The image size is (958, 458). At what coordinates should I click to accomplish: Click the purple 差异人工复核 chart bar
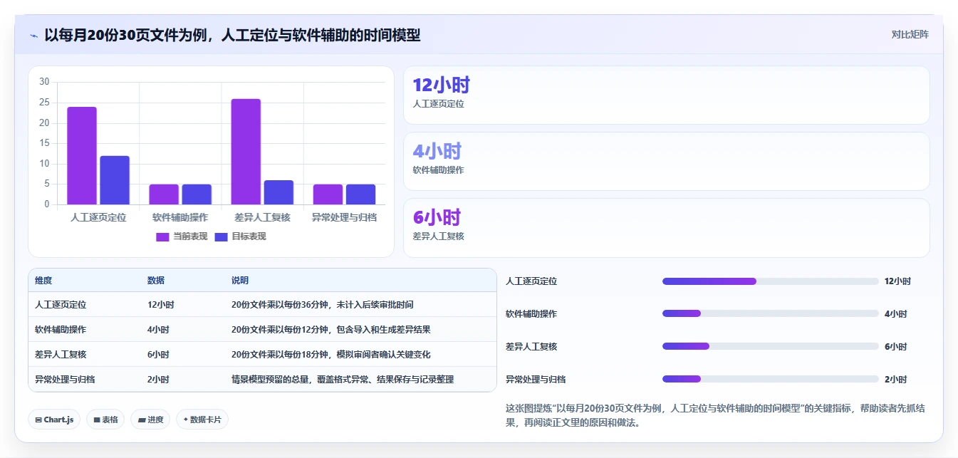[x=246, y=152]
